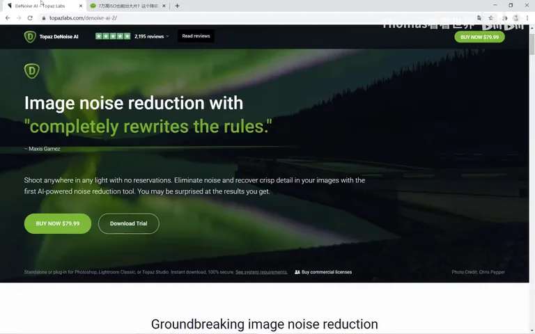Viewport: 535px width, 334px height.
Task: Click the Download Trial button
Action: pos(129,223)
